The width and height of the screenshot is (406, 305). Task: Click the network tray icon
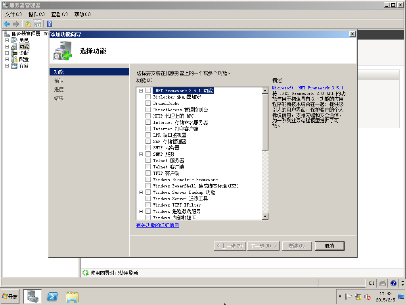pos(358,296)
